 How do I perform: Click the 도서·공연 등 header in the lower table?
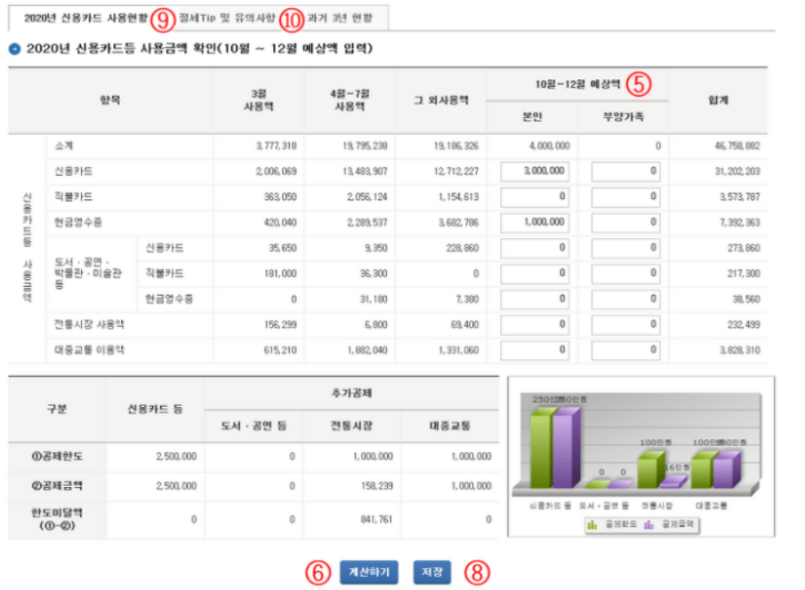254,426
